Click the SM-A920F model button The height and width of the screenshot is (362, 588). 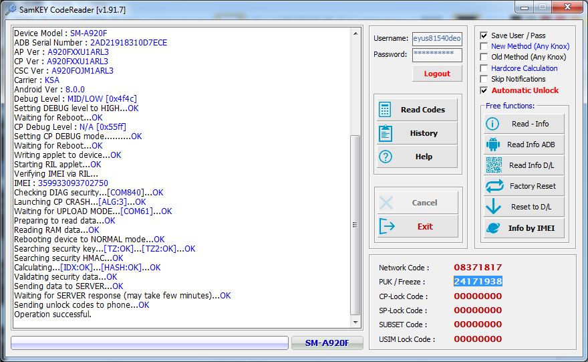327,343
